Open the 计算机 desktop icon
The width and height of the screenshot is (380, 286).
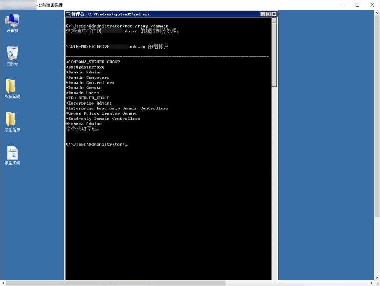point(12,21)
